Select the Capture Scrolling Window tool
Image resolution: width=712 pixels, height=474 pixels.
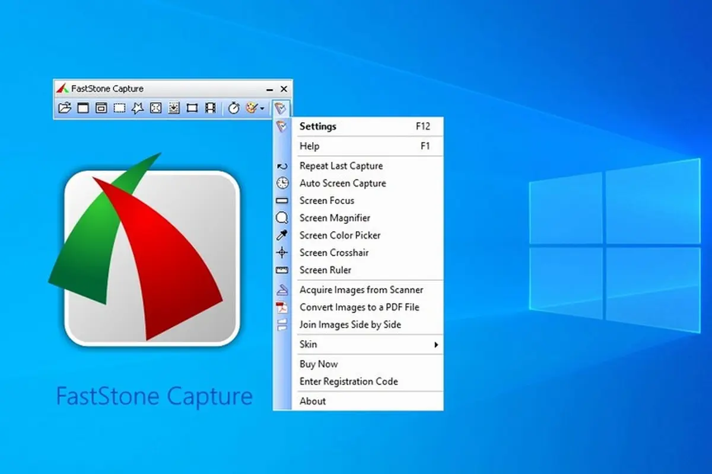pyautogui.click(x=174, y=108)
